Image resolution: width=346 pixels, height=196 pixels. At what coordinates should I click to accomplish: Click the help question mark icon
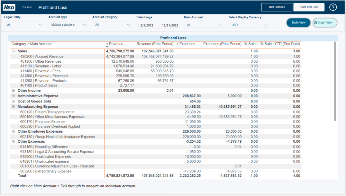(x=333, y=7)
